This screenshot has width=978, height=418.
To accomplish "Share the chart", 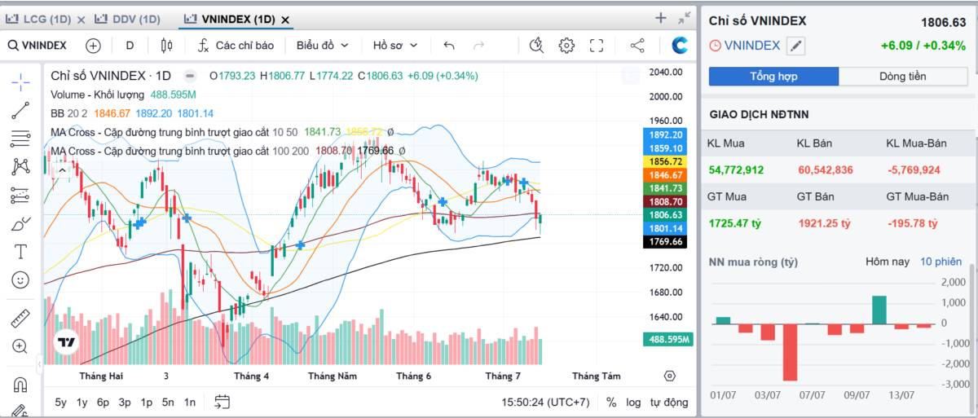I will coord(637,46).
